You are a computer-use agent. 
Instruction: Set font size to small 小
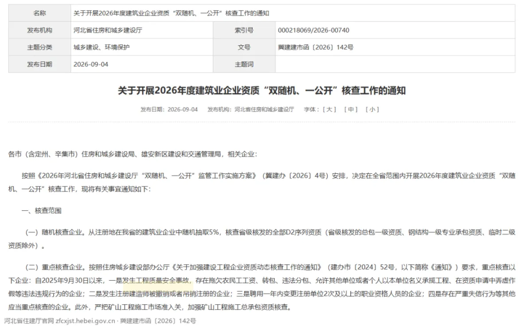(372, 110)
